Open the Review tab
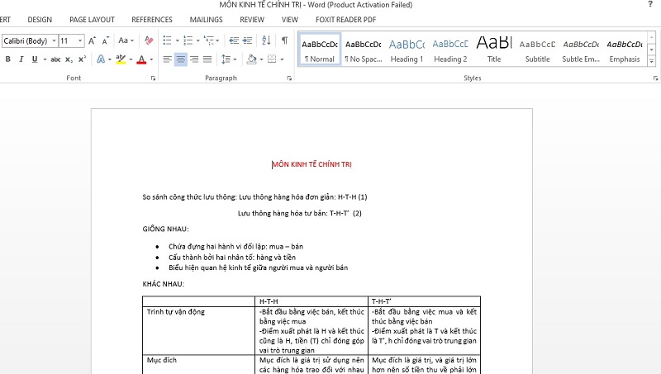Screen dimensions: 661x374 point(252,20)
